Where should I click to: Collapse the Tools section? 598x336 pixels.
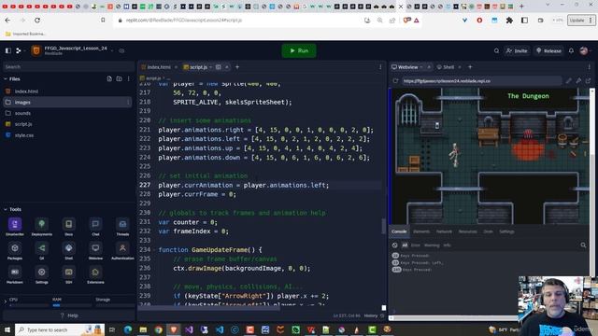click(6, 209)
